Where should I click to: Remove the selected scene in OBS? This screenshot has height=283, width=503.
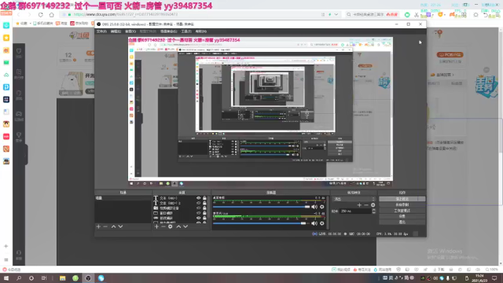pyautogui.click(x=105, y=226)
